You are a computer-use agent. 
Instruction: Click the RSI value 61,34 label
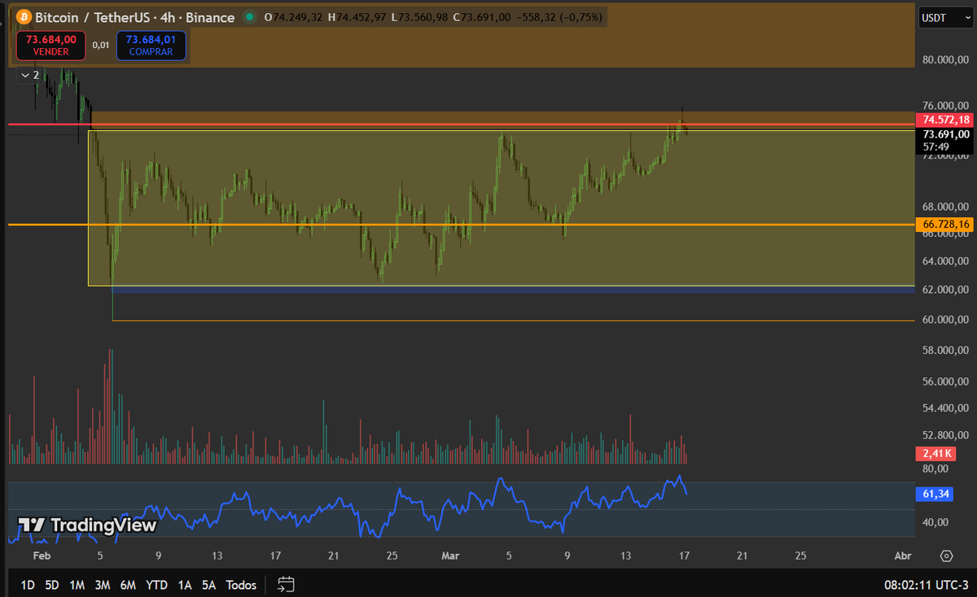tap(935, 494)
